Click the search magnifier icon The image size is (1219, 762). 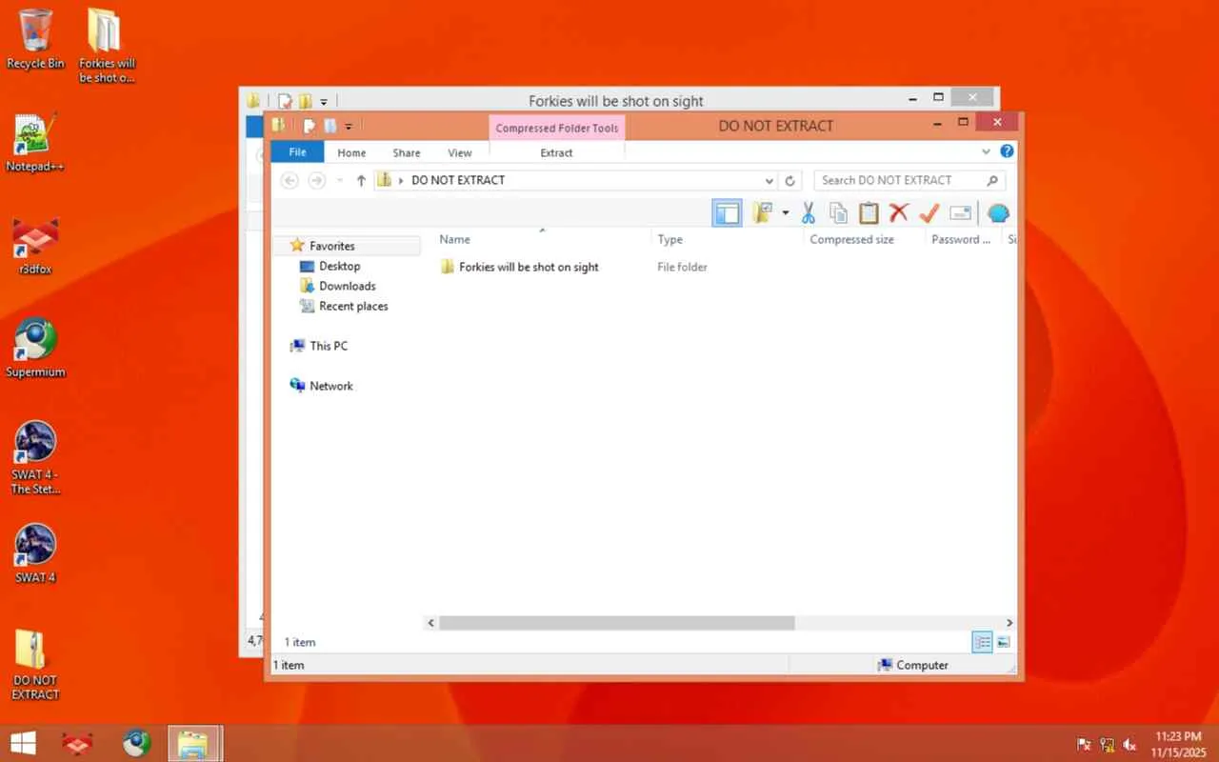[x=992, y=180]
